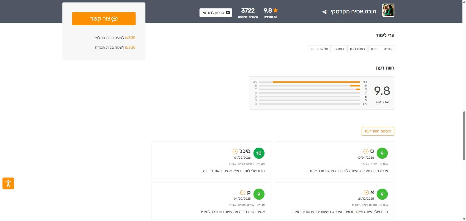This screenshot has height=221, width=466.
Task: Click the 3722 lessons counter in header
Action: [248, 12]
